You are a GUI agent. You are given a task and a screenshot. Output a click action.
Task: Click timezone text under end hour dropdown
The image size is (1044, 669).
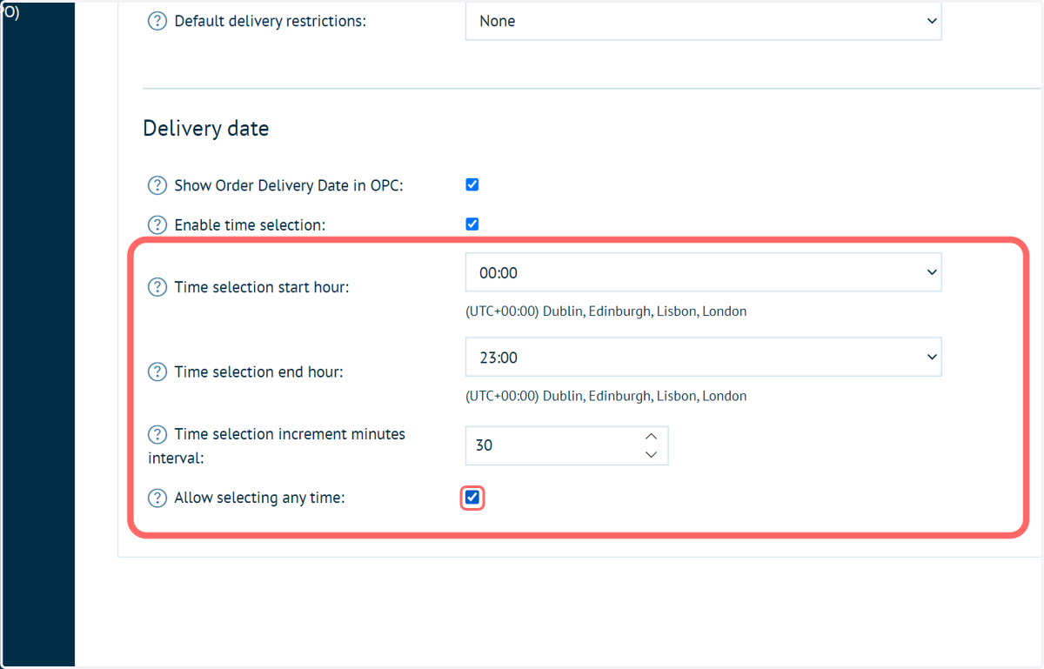tap(606, 396)
